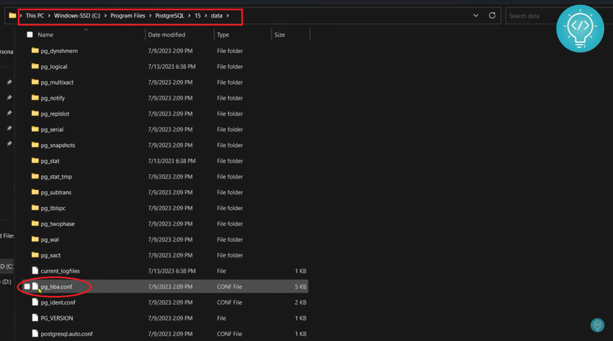
Task: Navigate to Program Files via the breadcrumb
Action: 128,15
